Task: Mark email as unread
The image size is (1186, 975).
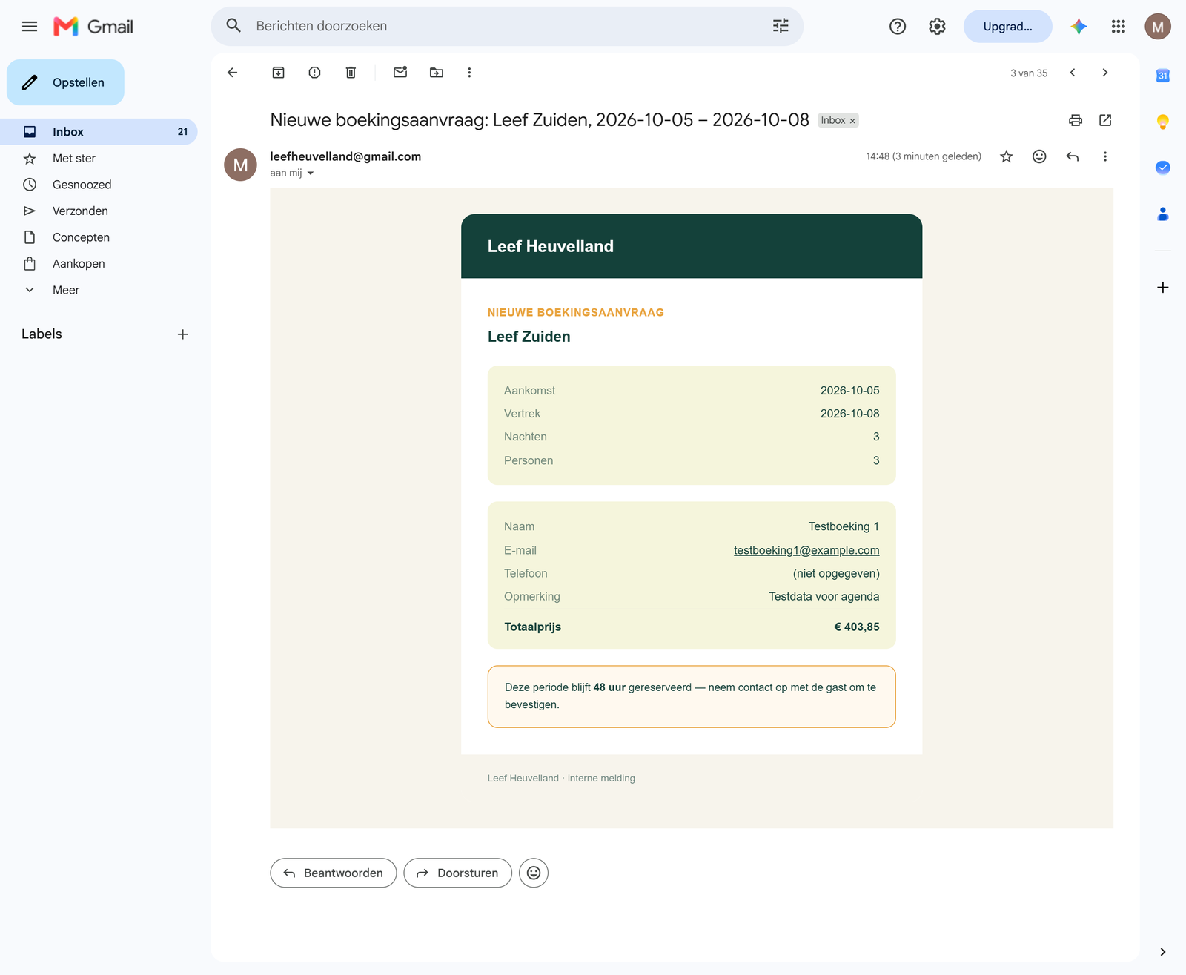Action: [x=400, y=73]
